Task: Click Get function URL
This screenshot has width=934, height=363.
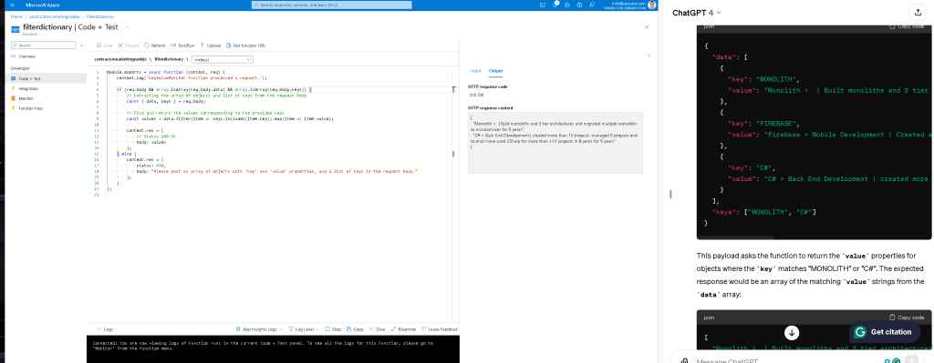Action: pos(246,45)
